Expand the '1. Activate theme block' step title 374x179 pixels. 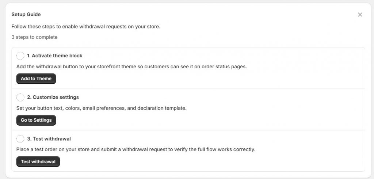pyautogui.click(x=54, y=56)
